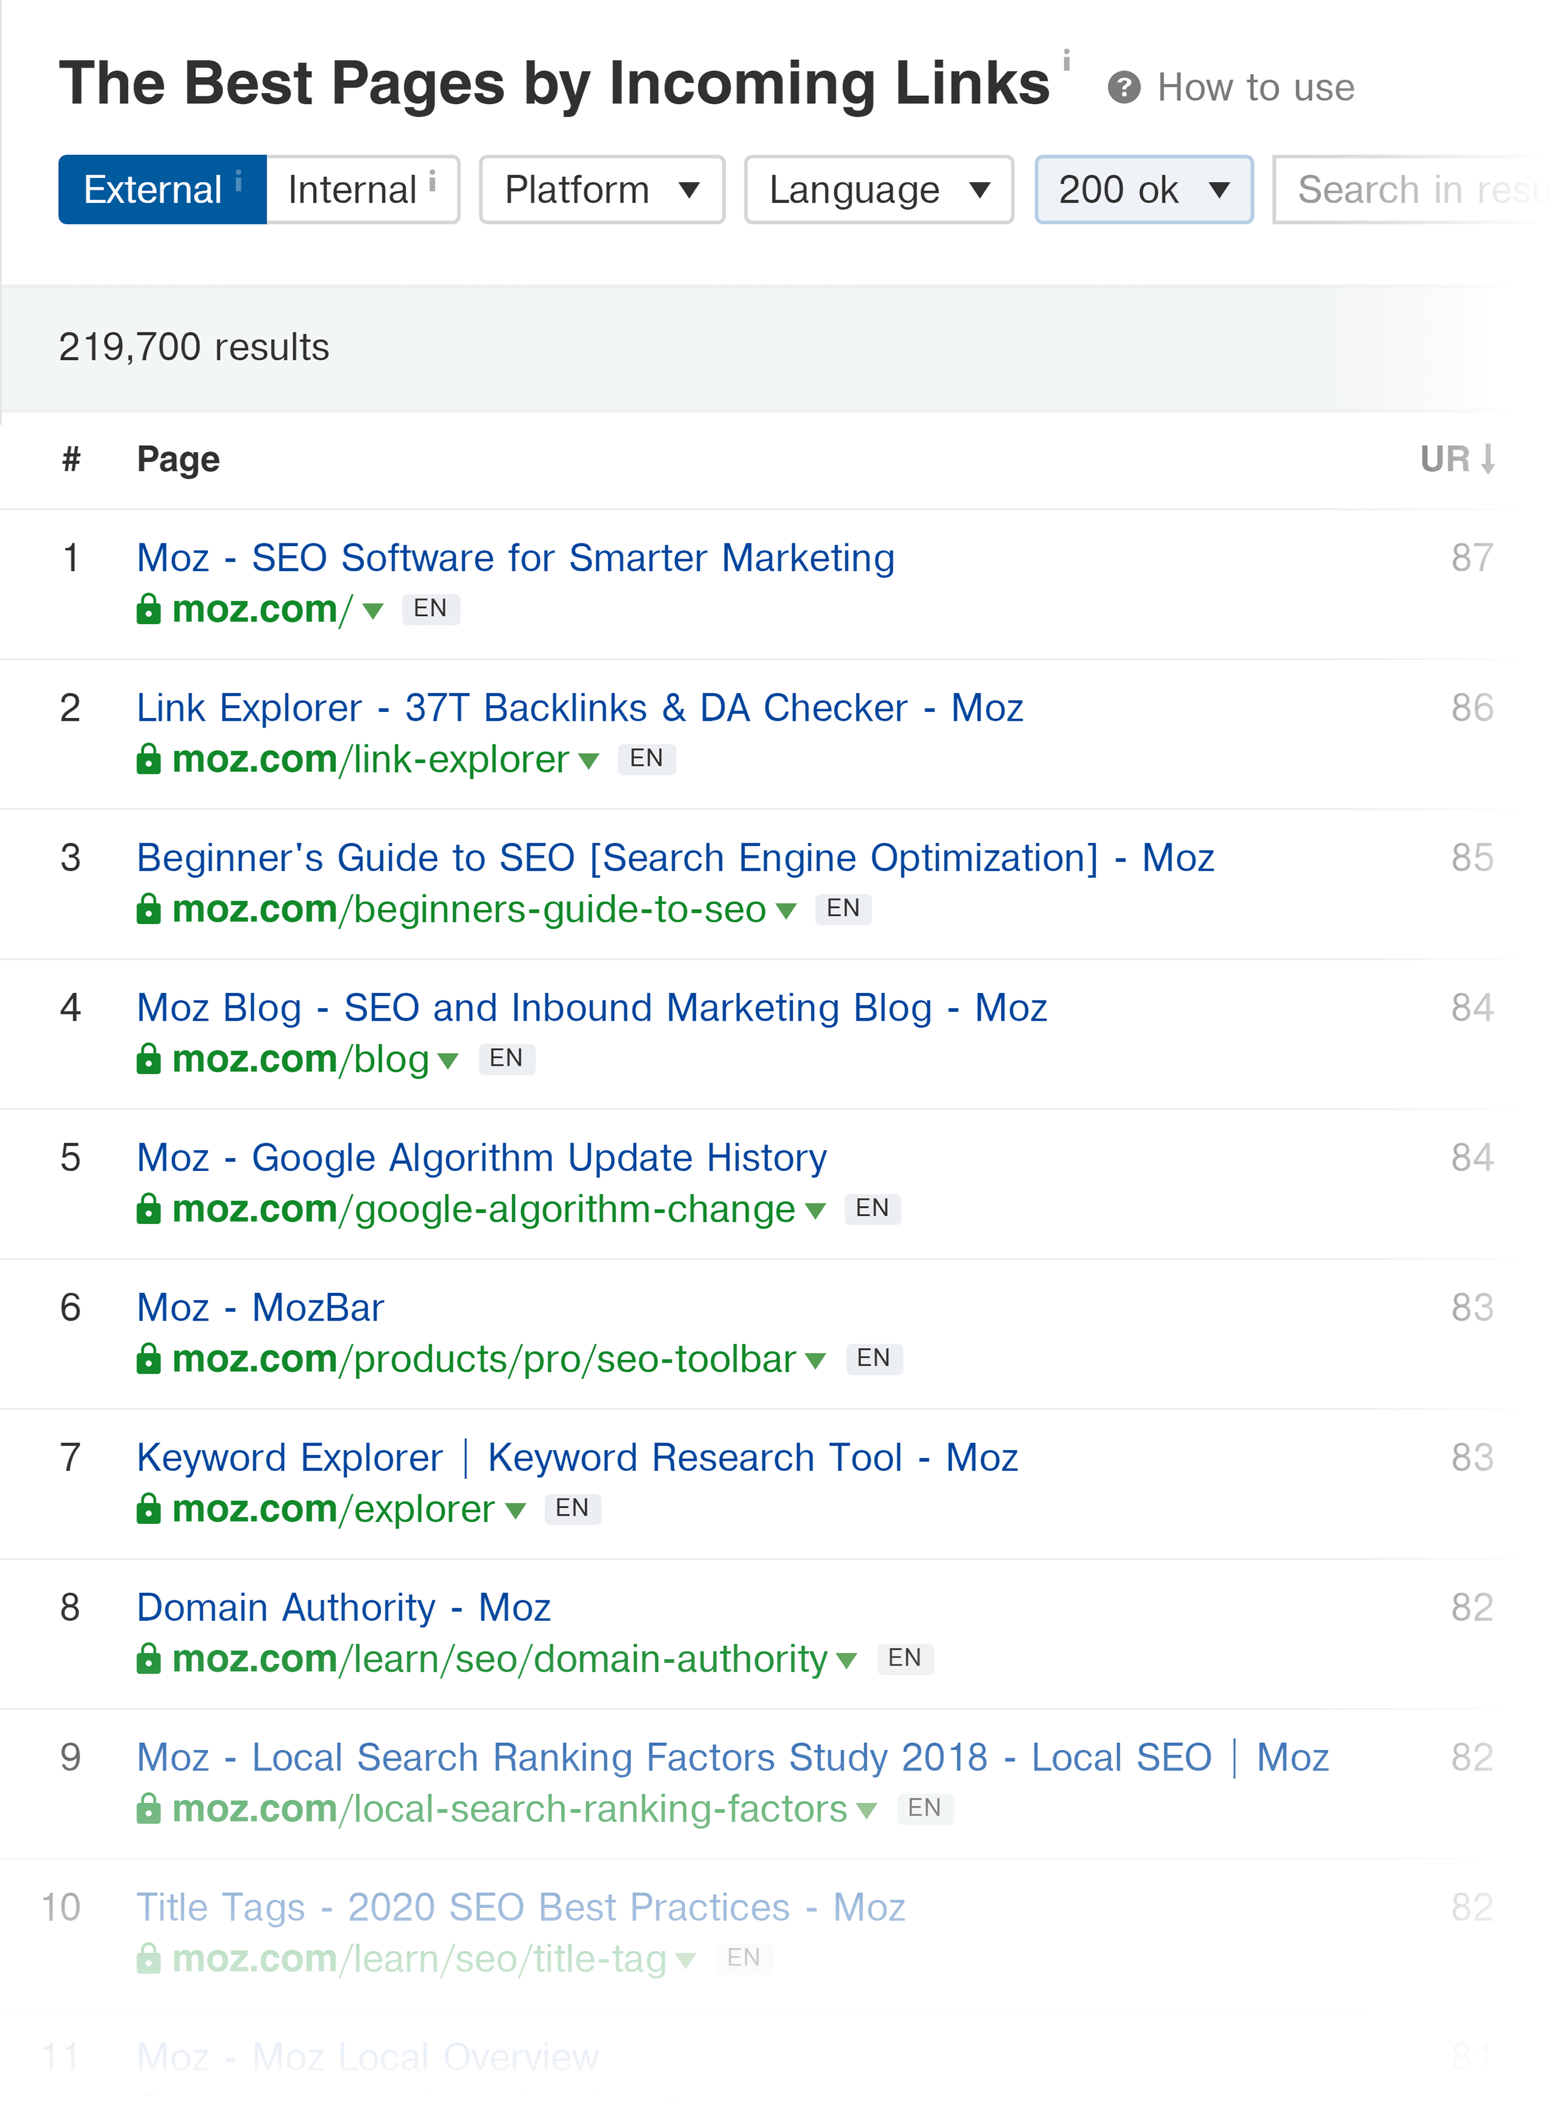Click the UR value 86

[x=1472, y=708]
